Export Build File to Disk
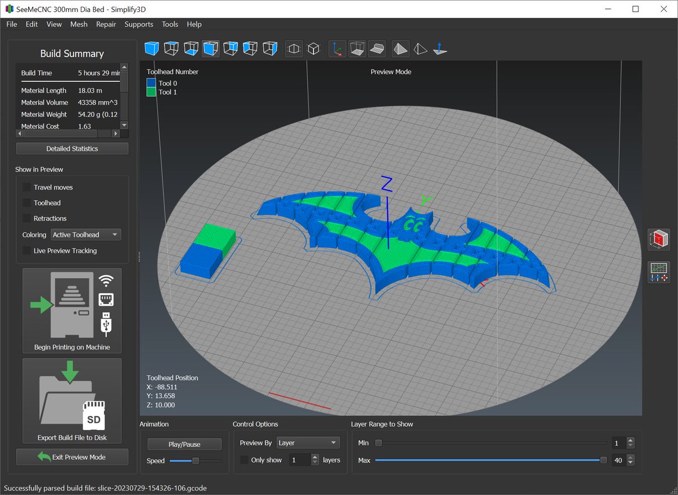The height and width of the screenshot is (495, 678). coord(72,401)
